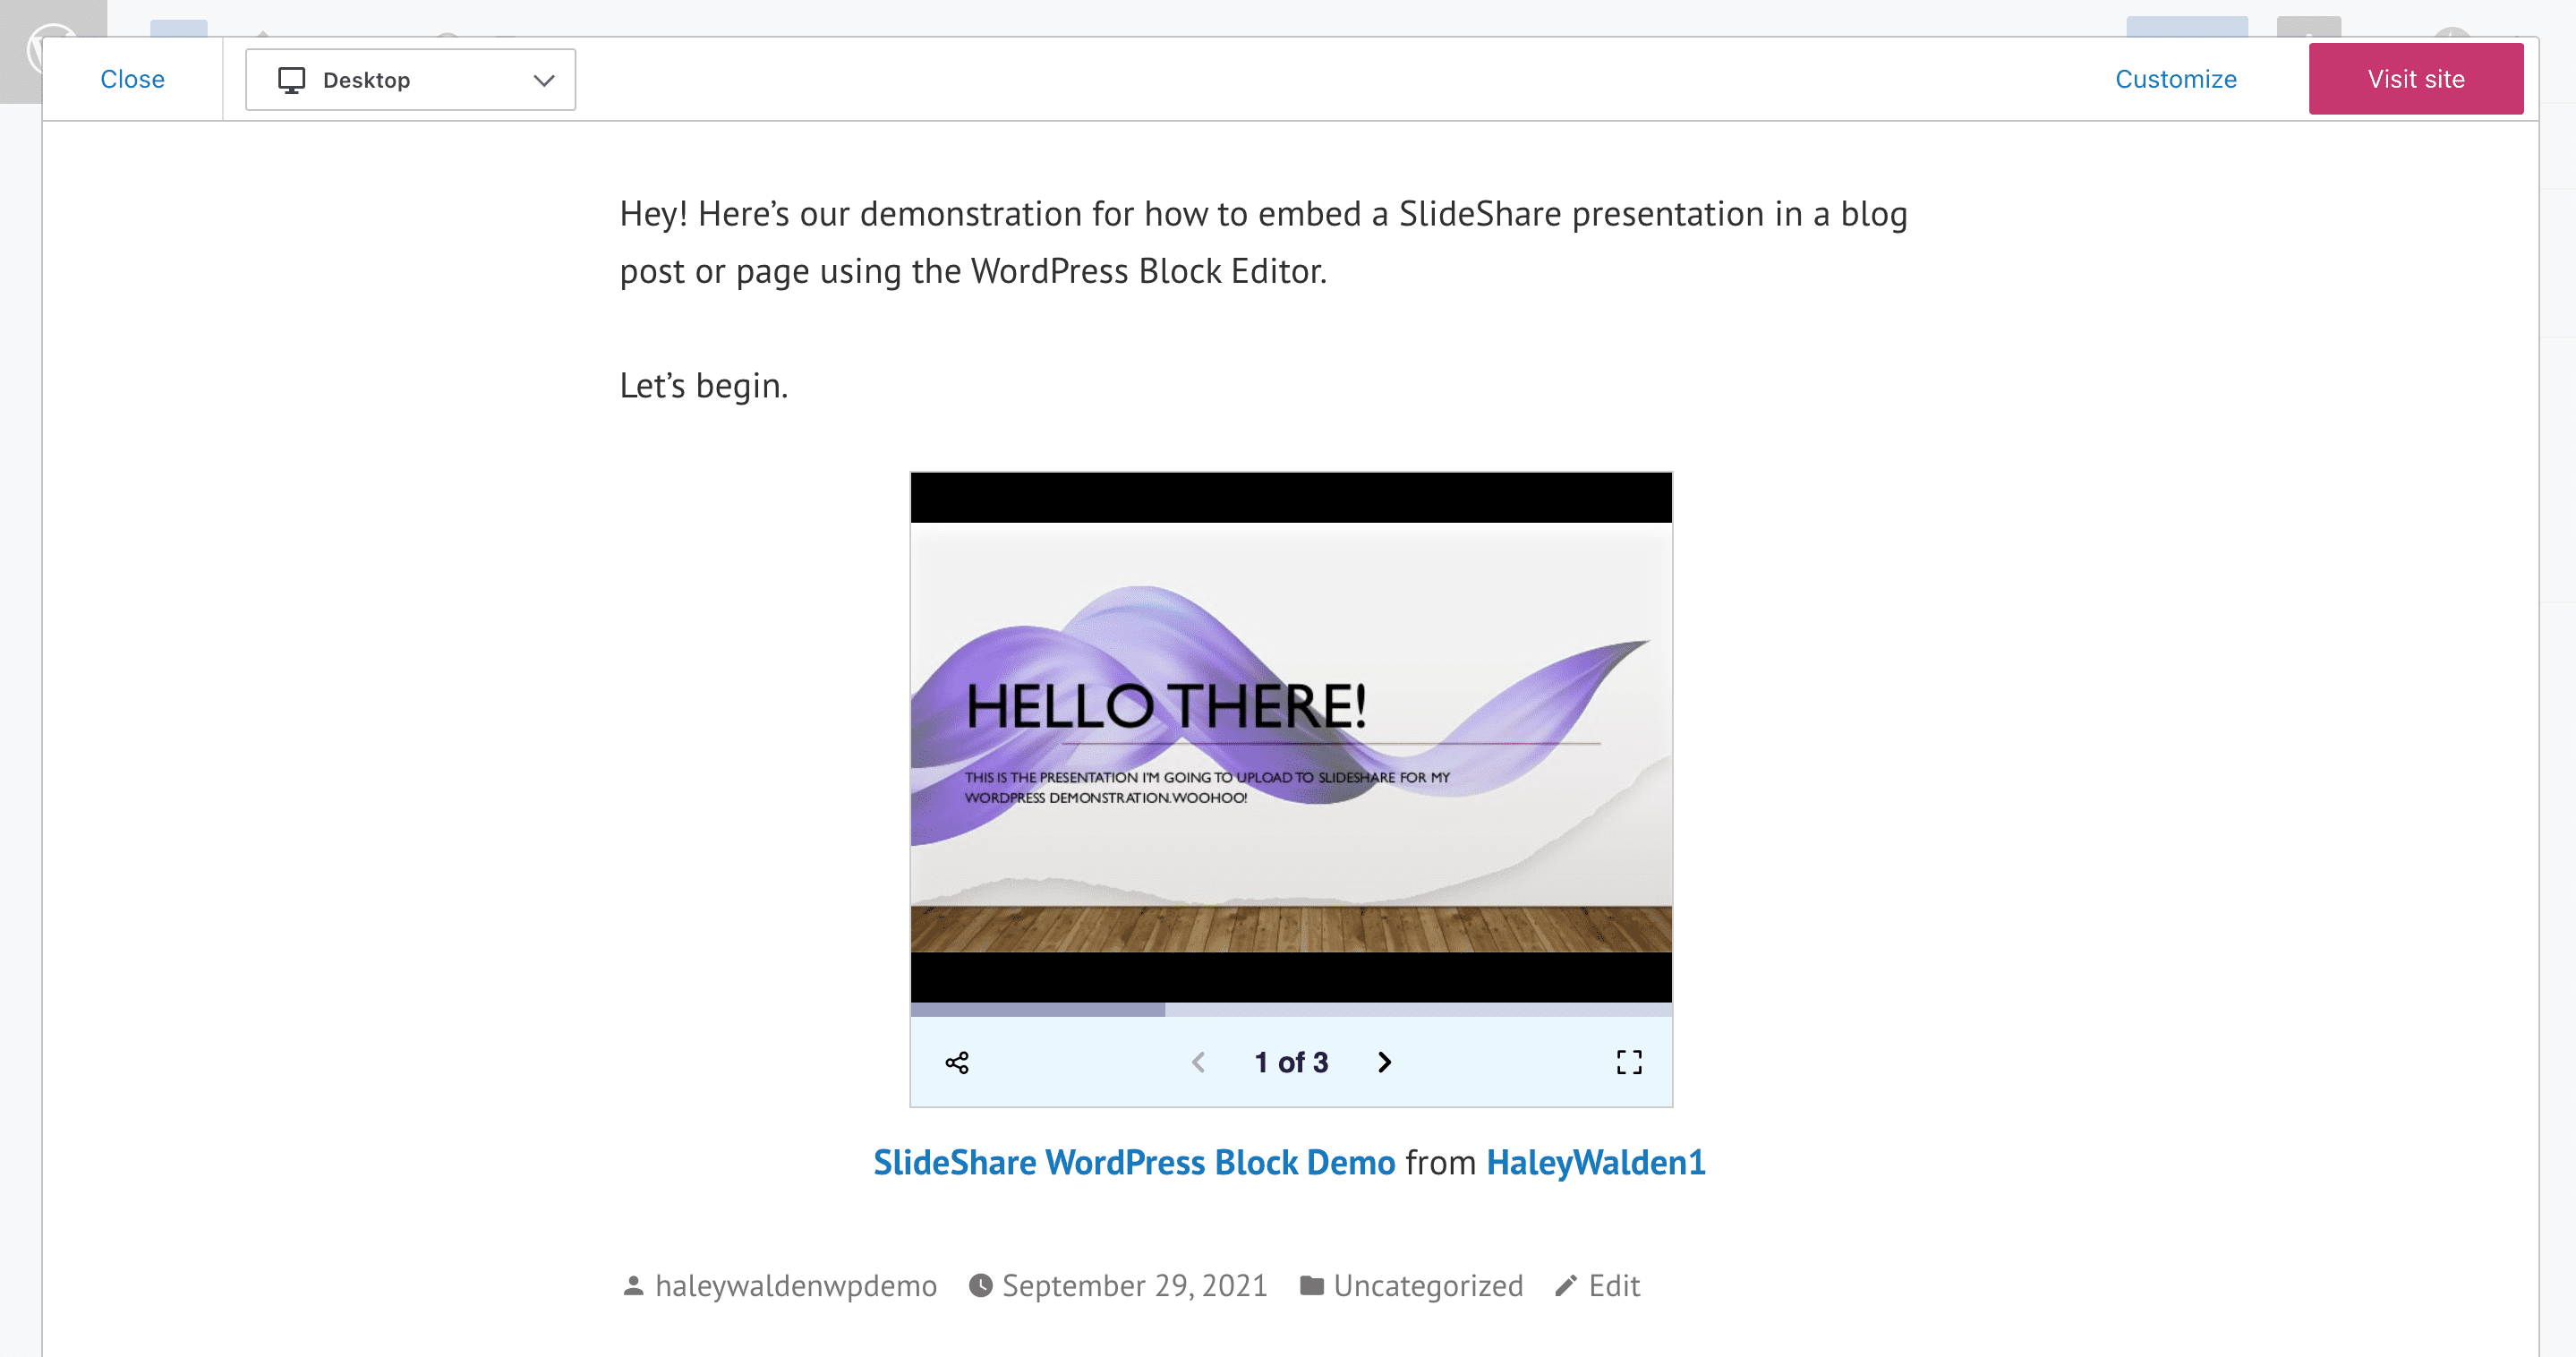This screenshot has height=1357, width=2576.
Task: Click the slideshow progress bar
Action: pos(1290,1010)
